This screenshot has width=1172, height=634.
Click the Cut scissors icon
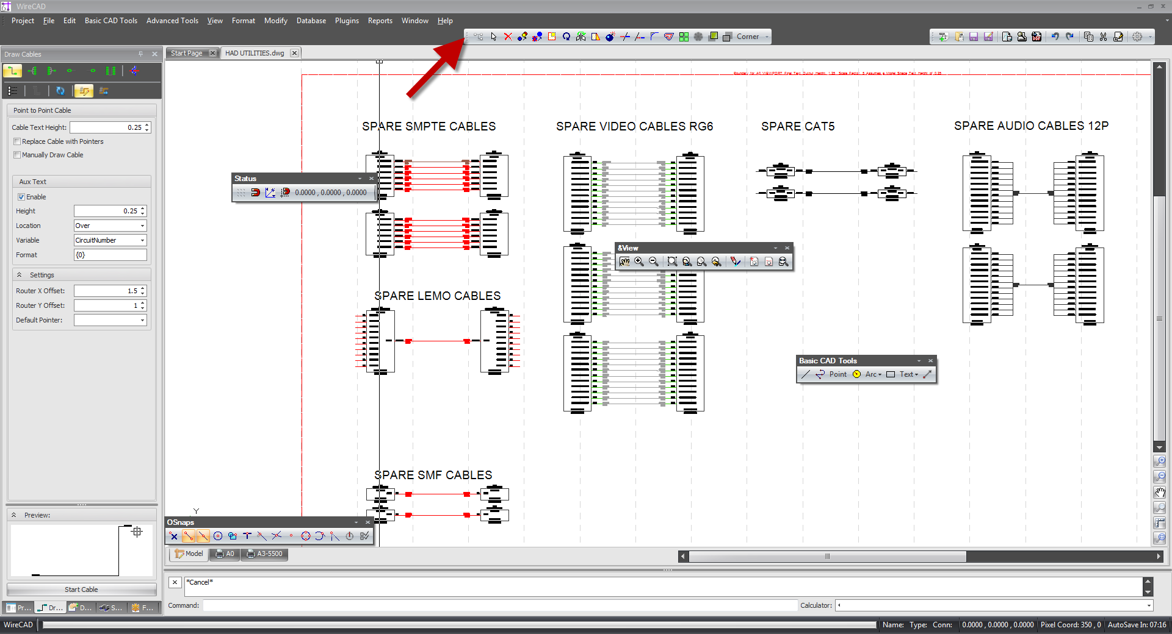tap(1103, 37)
